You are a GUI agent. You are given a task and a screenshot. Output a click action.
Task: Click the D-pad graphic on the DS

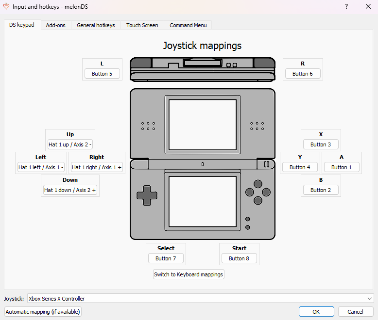[x=147, y=195]
